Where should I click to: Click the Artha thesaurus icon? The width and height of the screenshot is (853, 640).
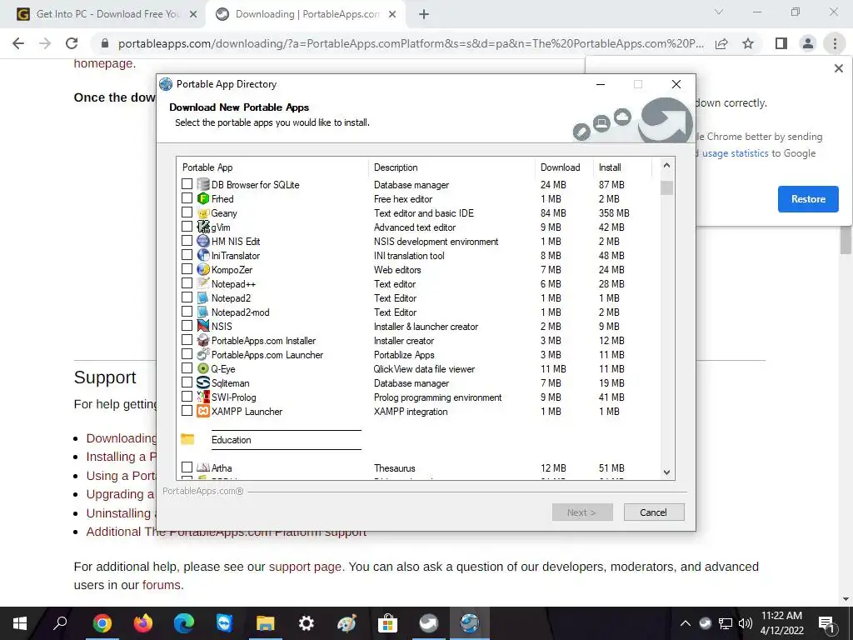[203, 467]
